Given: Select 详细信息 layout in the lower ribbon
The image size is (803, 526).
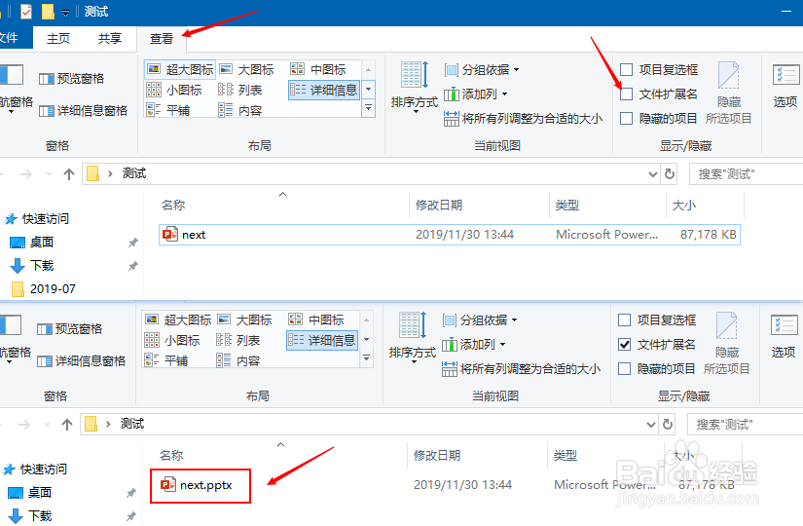Looking at the screenshot, I should coord(321,340).
